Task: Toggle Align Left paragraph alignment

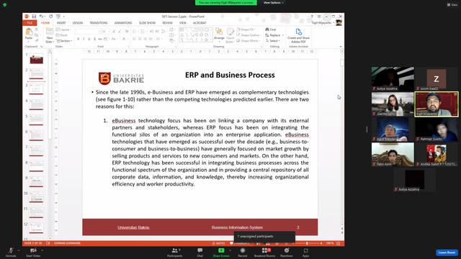Action: click(135, 39)
